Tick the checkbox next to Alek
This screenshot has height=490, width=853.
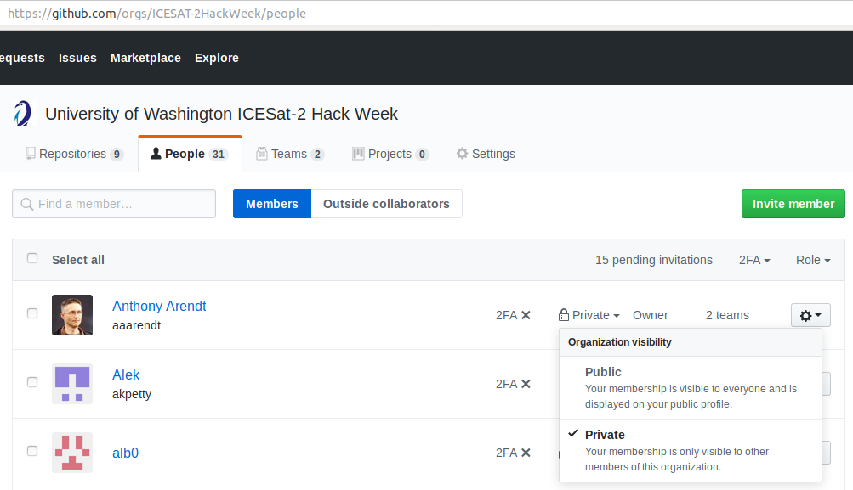pos(32,382)
